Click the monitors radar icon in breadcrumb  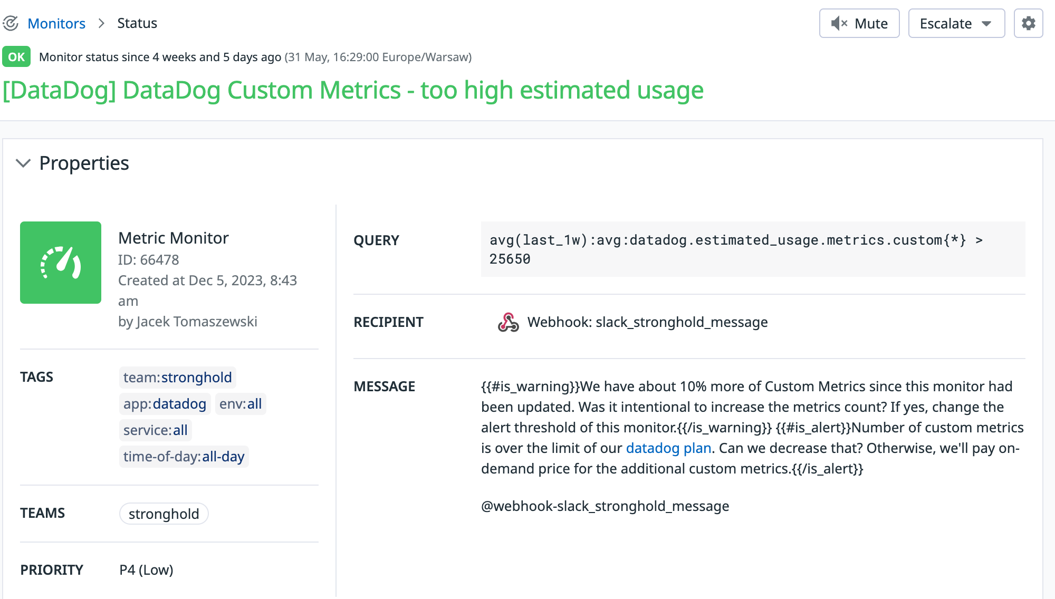coord(11,23)
